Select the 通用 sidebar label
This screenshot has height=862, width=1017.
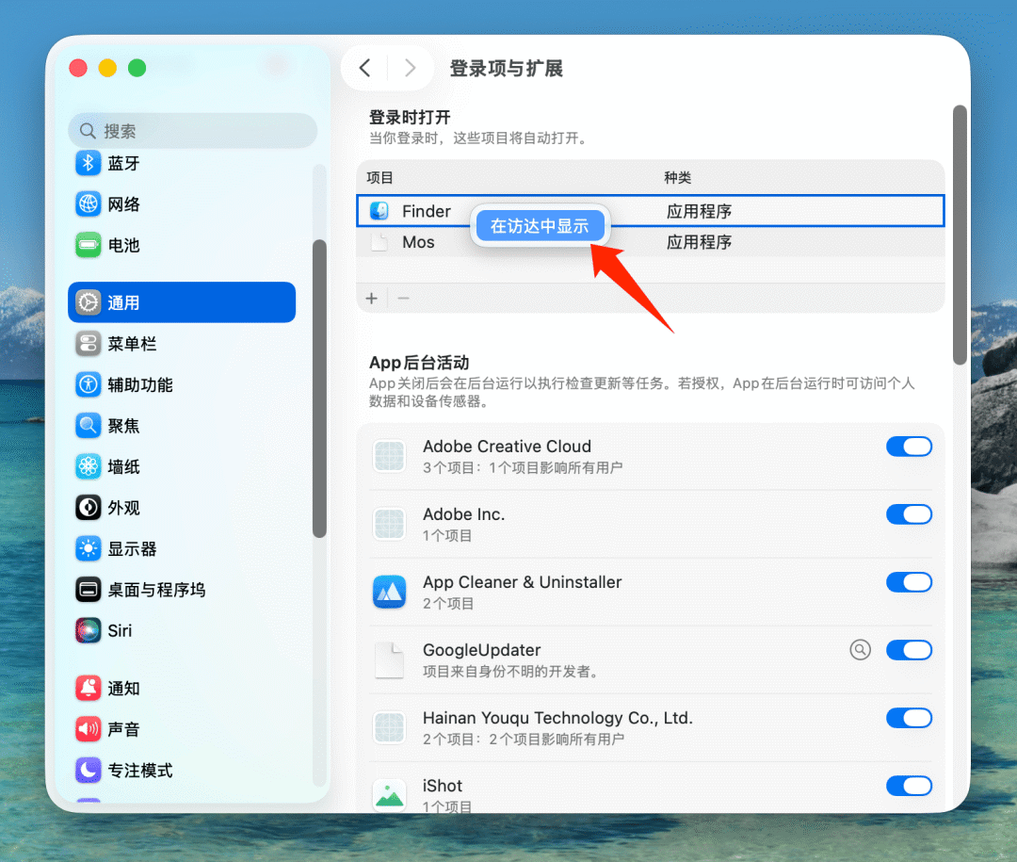123,303
